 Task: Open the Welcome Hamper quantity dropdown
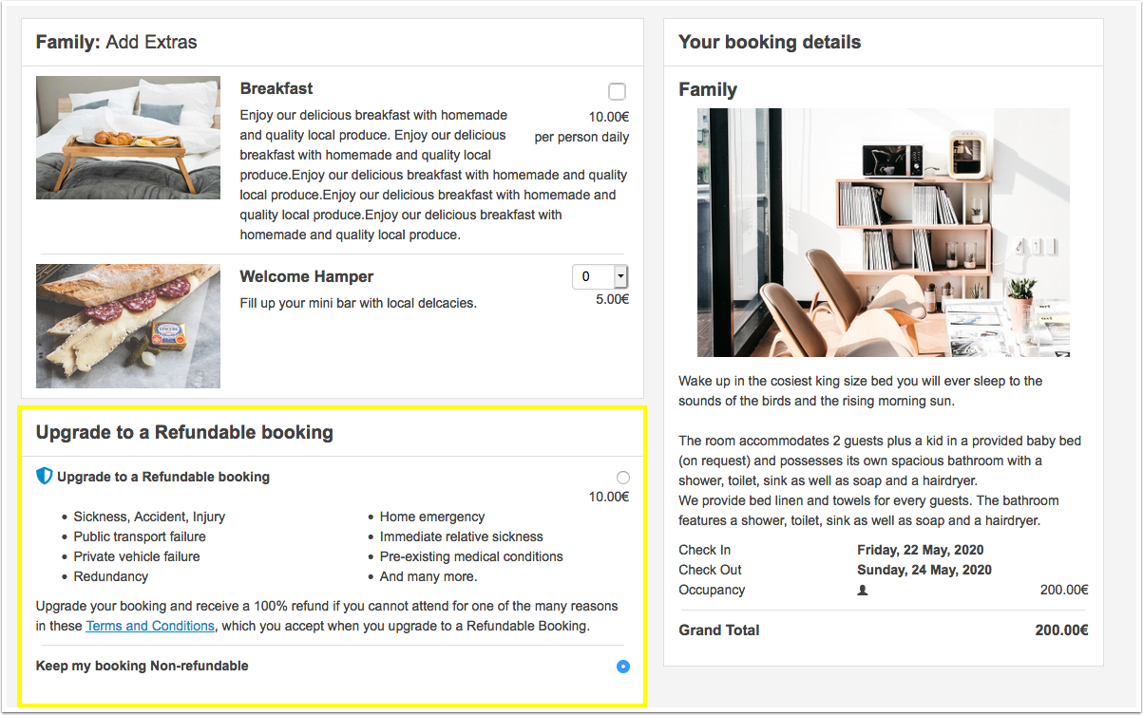pos(600,276)
